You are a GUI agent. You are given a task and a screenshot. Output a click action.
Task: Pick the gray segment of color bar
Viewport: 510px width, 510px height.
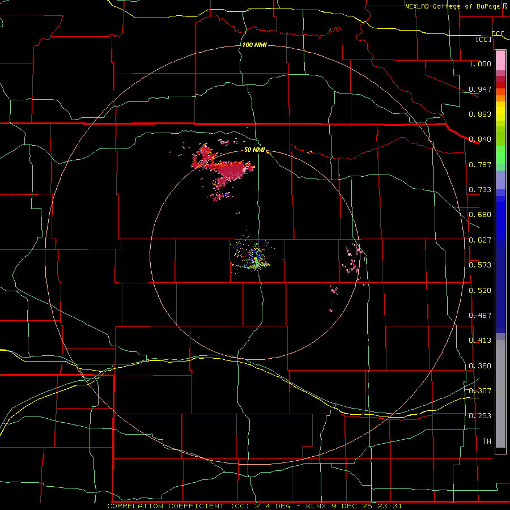pos(500,394)
